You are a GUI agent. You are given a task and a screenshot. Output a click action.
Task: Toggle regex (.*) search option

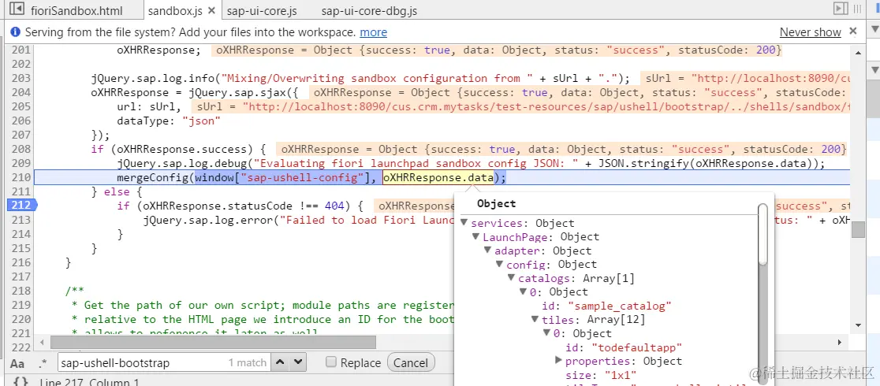pos(43,363)
